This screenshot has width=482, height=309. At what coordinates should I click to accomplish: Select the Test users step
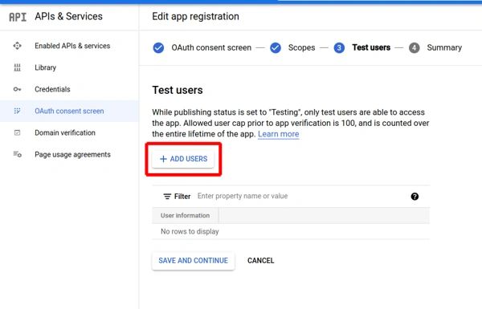[371, 47]
